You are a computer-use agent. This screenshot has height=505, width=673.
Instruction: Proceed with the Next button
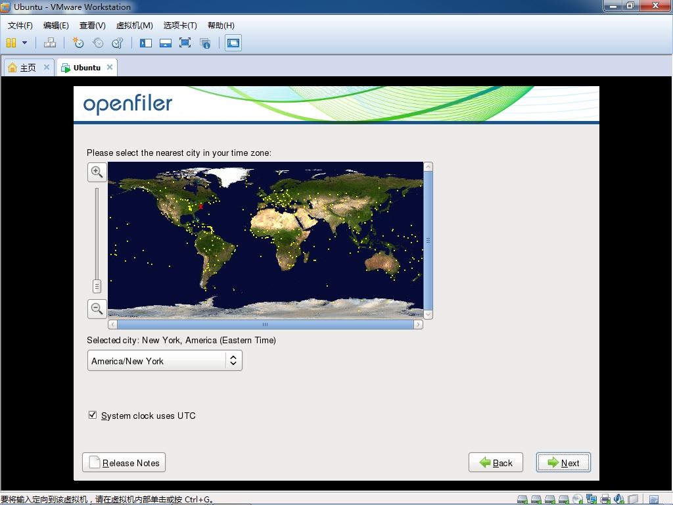563,462
